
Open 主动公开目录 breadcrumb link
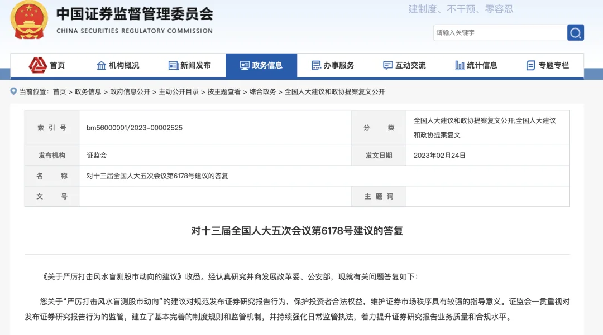[179, 92]
